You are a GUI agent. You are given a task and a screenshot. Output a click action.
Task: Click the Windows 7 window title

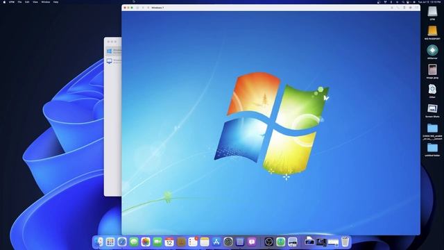(x=157, y=8)
